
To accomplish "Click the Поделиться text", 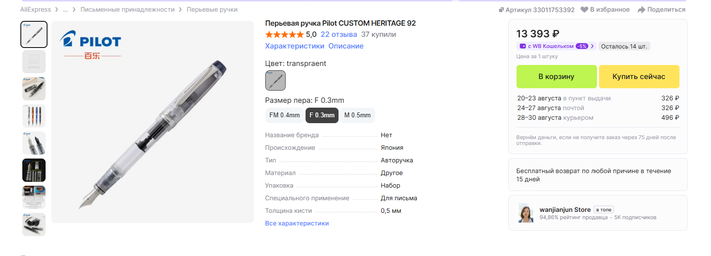I will point(666,10).
